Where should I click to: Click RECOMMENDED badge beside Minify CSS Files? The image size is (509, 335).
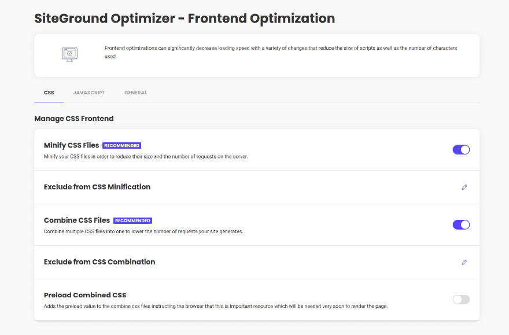(x=122, y=146)
